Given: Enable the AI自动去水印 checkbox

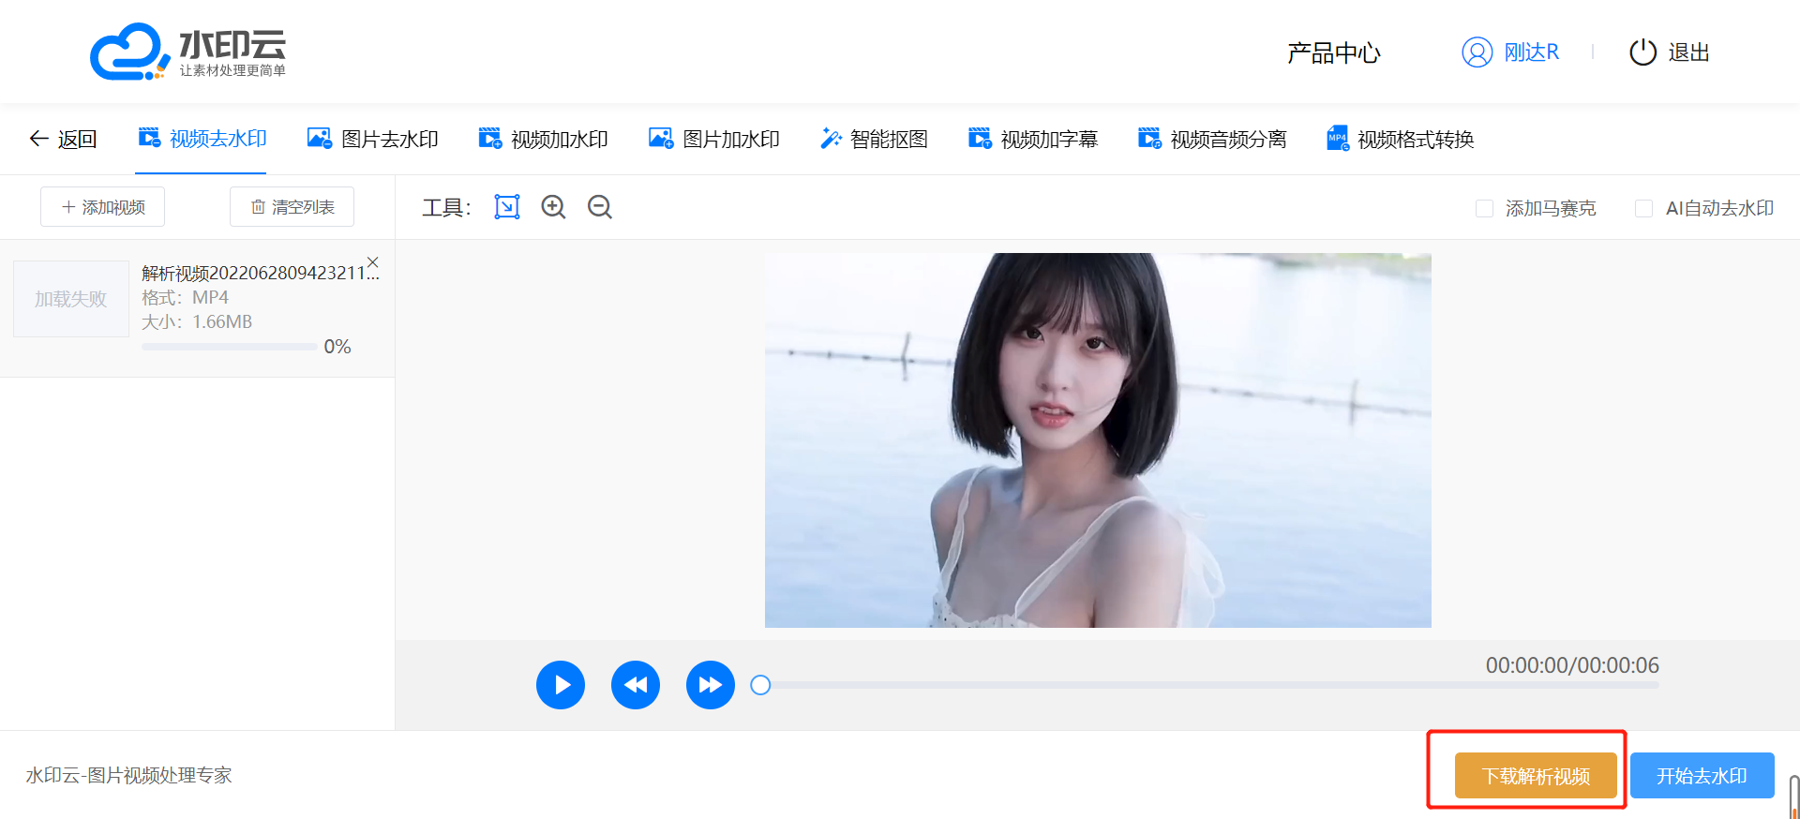Looking at the screenshot, I should [x=1643, y=208].
